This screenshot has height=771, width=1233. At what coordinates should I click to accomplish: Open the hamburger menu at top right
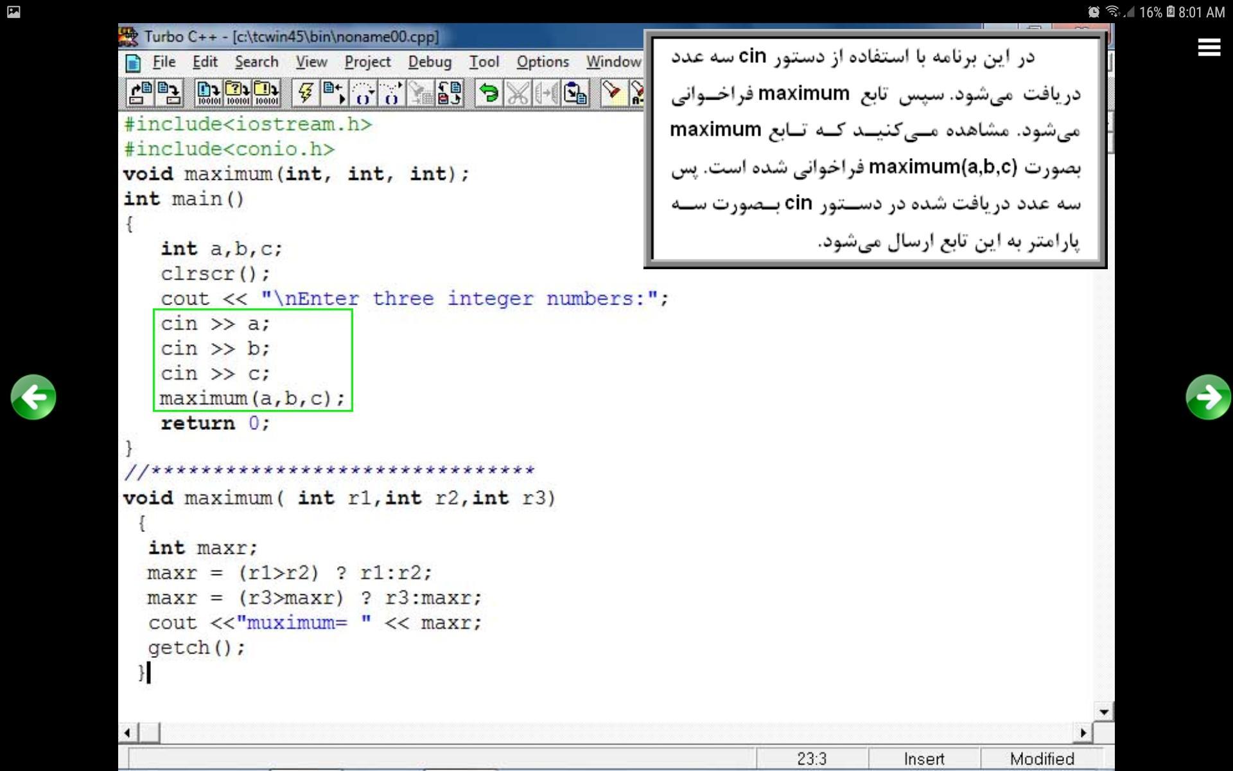(1209, 47)
